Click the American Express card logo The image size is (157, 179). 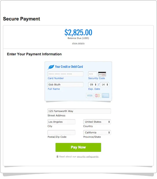tap(105, 96)
